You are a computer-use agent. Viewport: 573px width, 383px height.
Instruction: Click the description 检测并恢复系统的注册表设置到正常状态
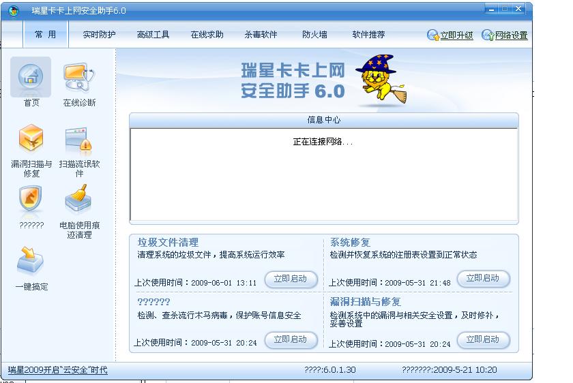tap(403, 254)
